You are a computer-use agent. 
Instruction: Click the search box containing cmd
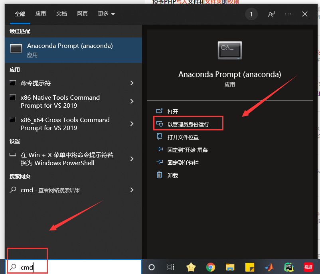[73, 267]
